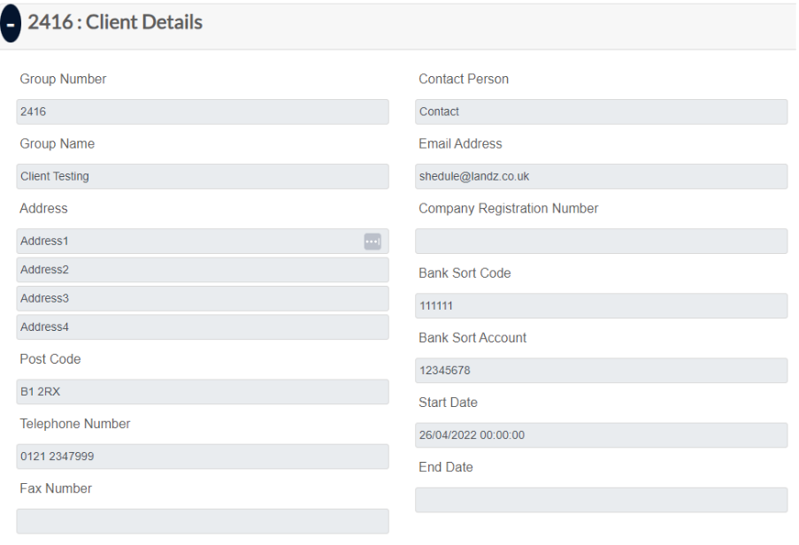Click the Telephone Number field
The height and width of the screenshot is (545, 799).
click(202, 457)
